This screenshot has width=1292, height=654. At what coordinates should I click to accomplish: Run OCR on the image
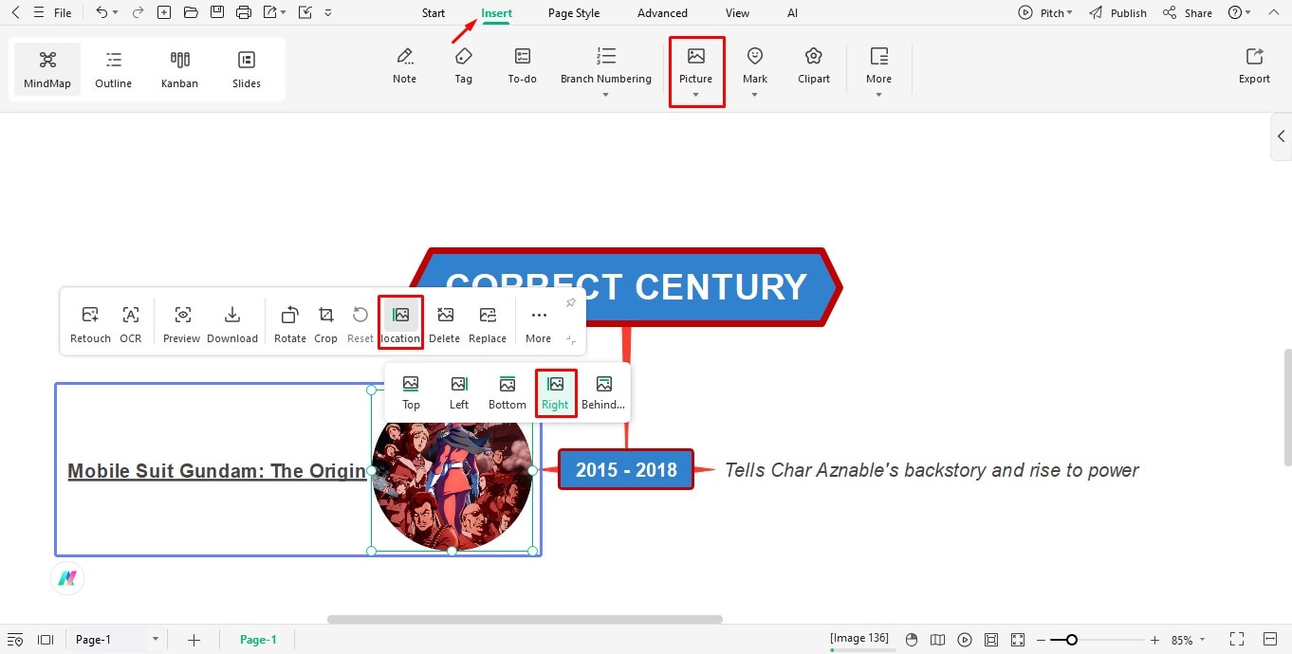[x=131, y=325]
